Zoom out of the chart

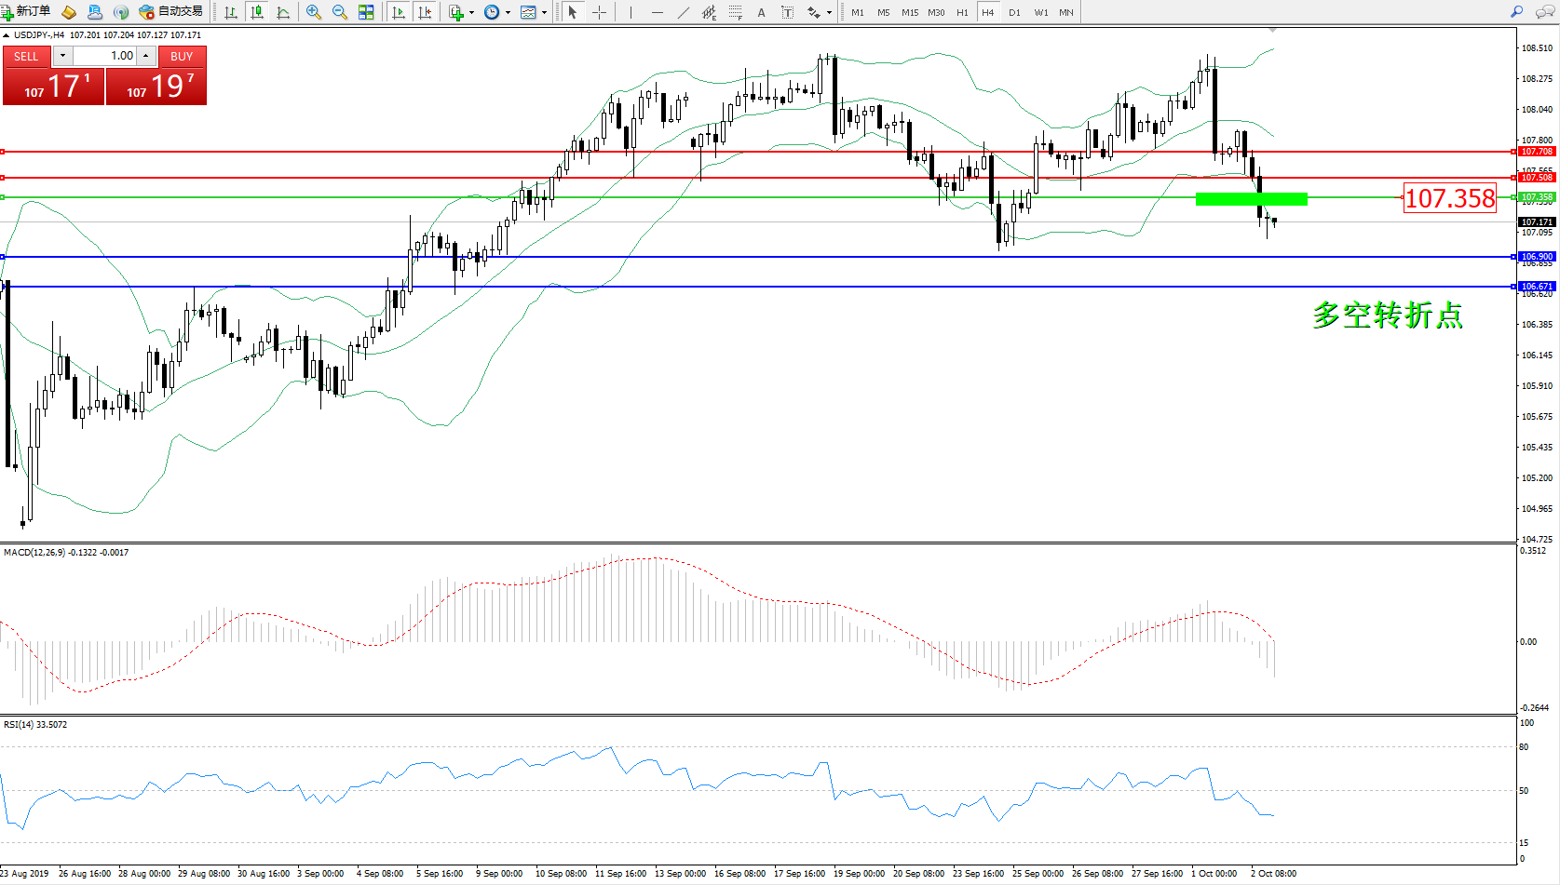(x=340, y=12)
